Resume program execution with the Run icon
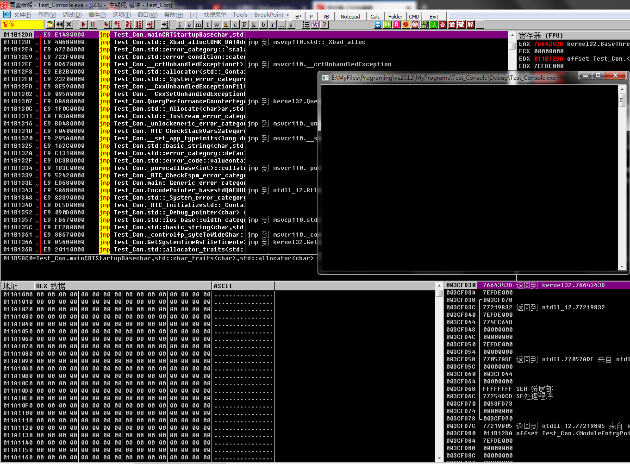Viewport: 630px width, 464px height. [x=83, y=24]
